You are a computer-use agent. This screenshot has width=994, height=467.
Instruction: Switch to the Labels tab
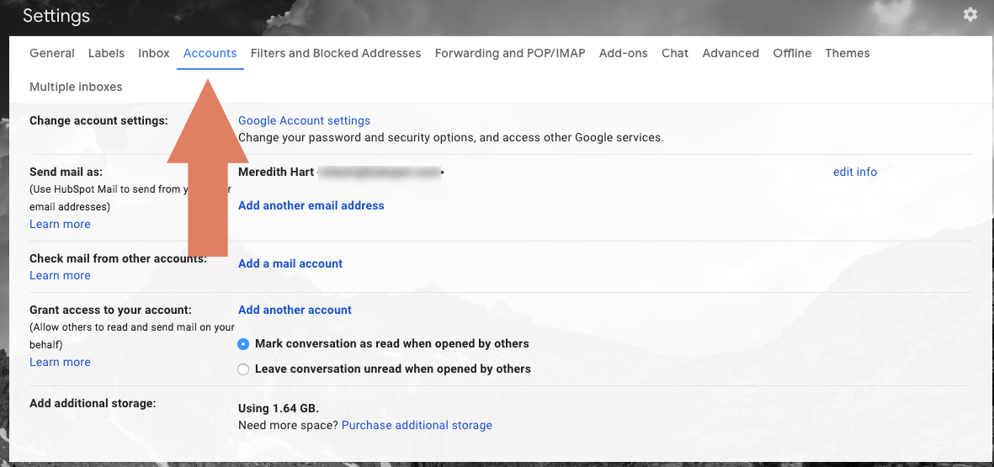(x=106, y=53)
